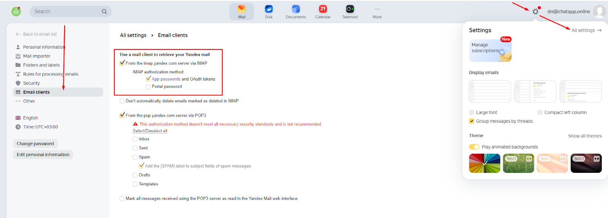The width and height of the screenshot is (608, 218).
Task: Select the dark 360 theme
Action: (x=586, y=163)
